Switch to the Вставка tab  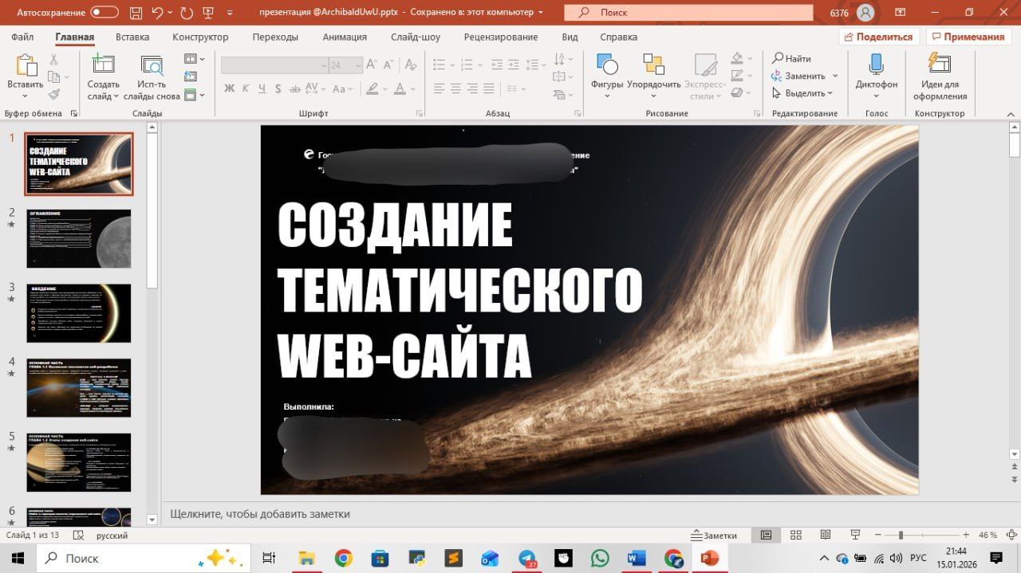(x=132, y=37)
